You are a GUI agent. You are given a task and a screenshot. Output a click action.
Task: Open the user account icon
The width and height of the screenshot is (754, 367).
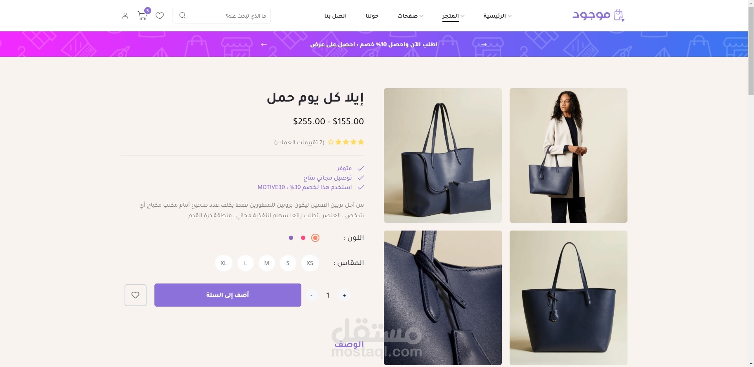click(125, 16)
